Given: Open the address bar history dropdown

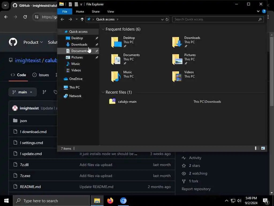Looking at the screenshot, I should point(162,19).
